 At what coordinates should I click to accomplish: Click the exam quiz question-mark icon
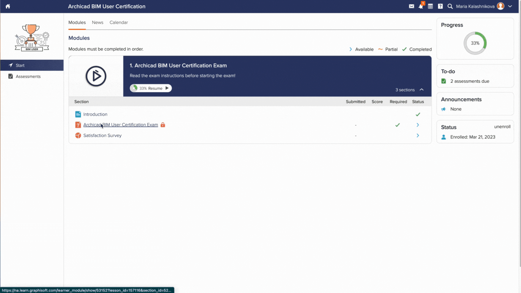click(78, 125)
